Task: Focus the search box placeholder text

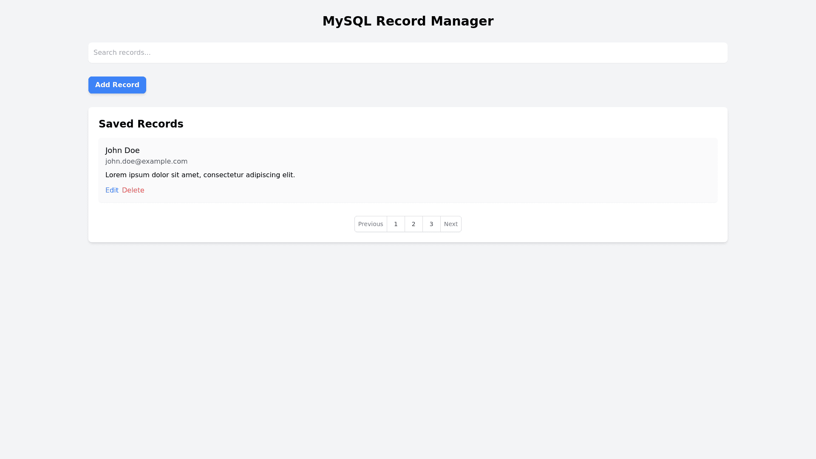Action: pos(122,53)
